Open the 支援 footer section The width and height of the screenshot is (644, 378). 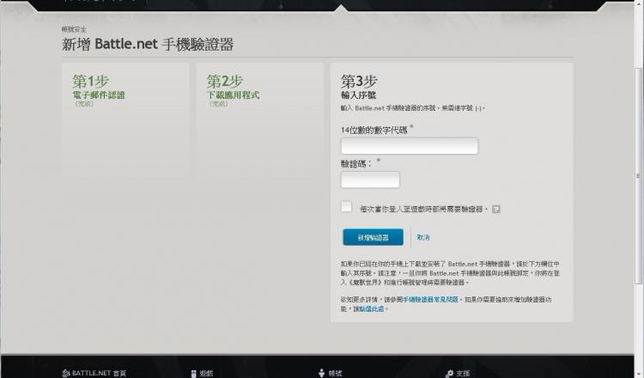(x=463, y=373)
